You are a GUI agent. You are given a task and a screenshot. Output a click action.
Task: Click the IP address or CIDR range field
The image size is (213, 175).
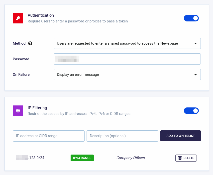(49, 136)
